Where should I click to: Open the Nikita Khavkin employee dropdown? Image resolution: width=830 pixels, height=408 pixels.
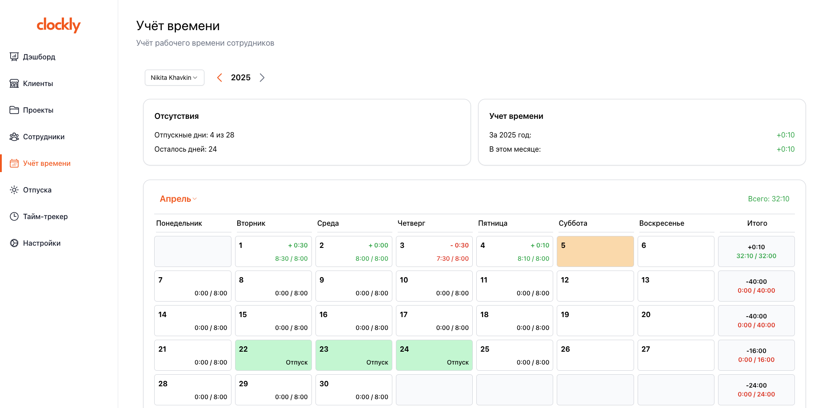[x=174, y=78]
